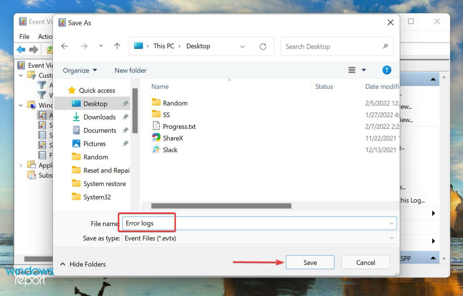Open the File menu in Event Viewer
Image resolution: width=463 pixels, height=296 pixels.
coord(24,36)
